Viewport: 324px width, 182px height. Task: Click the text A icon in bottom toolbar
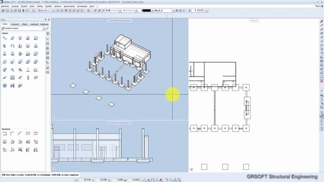click(148, 180)
